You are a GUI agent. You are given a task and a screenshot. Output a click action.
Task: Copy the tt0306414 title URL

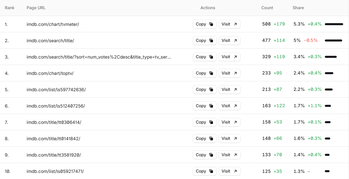[205, 122]
